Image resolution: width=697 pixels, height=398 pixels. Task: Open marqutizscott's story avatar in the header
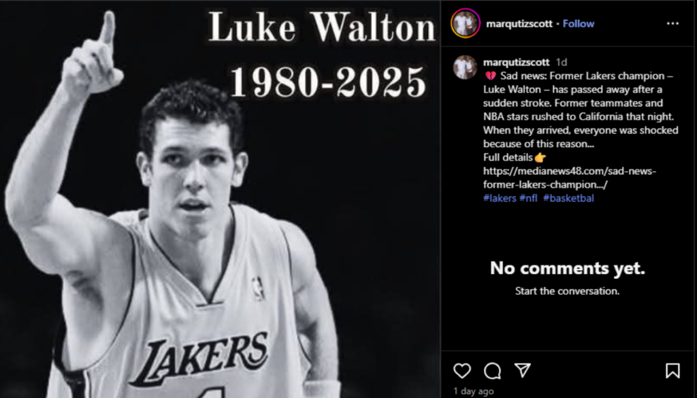click(466, 23)
